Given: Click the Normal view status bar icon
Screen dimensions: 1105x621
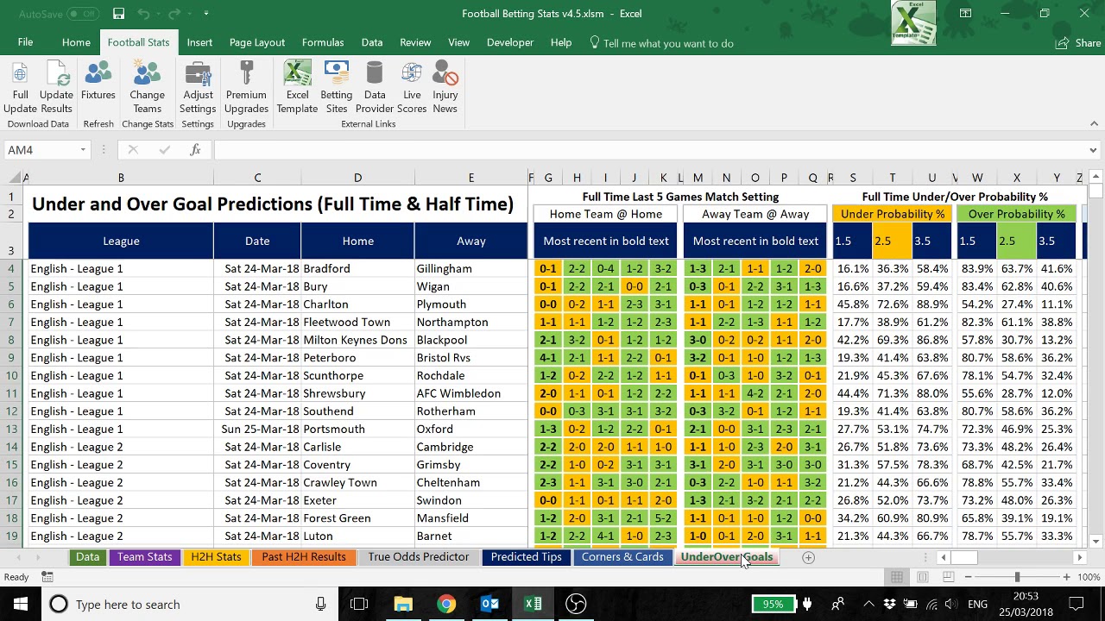Looking at the screenshot, I should [897, 577].
